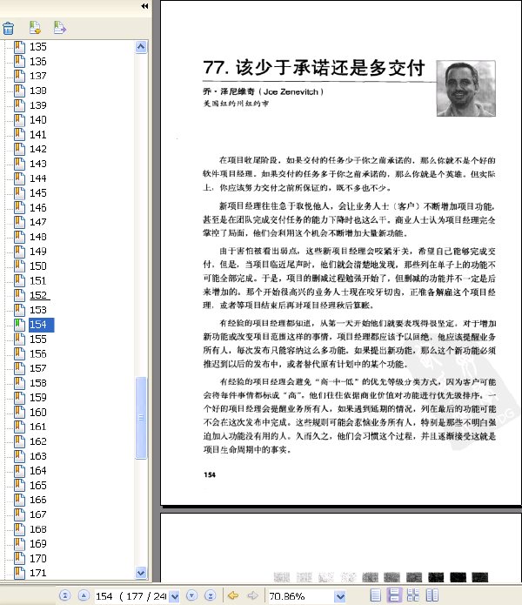Click the delete bookmark trash icon
522x605 pixels.
click(8, 29)
